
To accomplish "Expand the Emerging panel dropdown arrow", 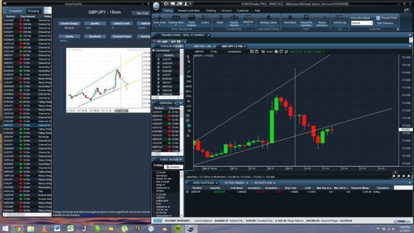I will [x=180, y=103].
